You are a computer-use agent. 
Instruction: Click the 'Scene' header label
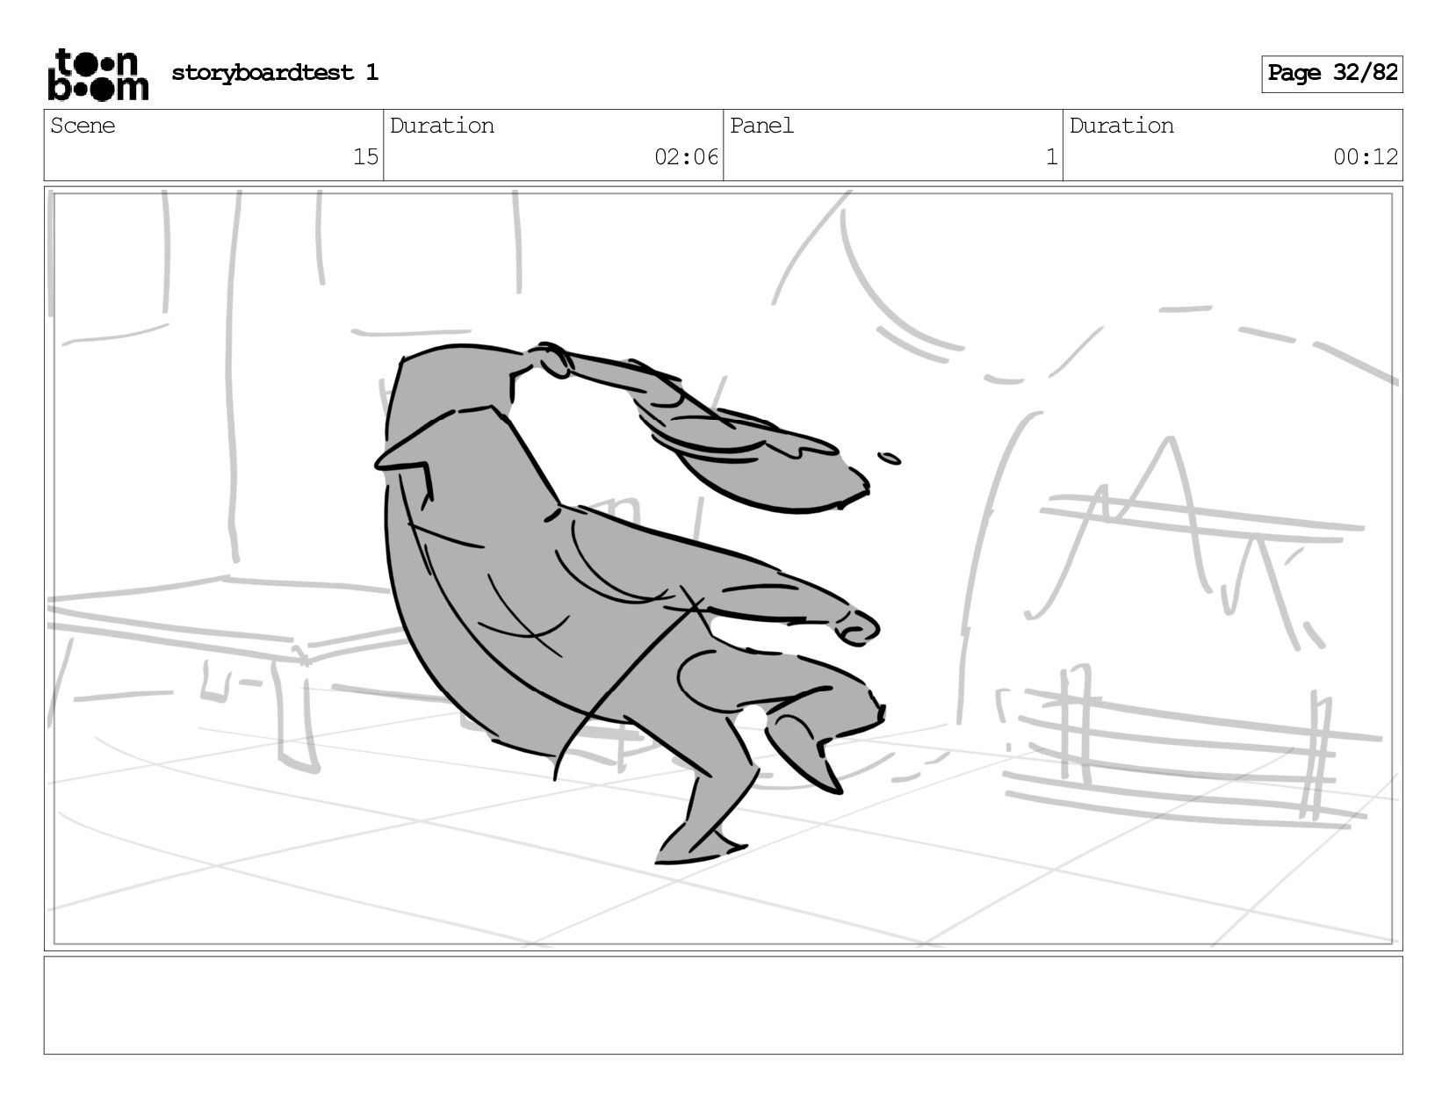pos(83,126)
